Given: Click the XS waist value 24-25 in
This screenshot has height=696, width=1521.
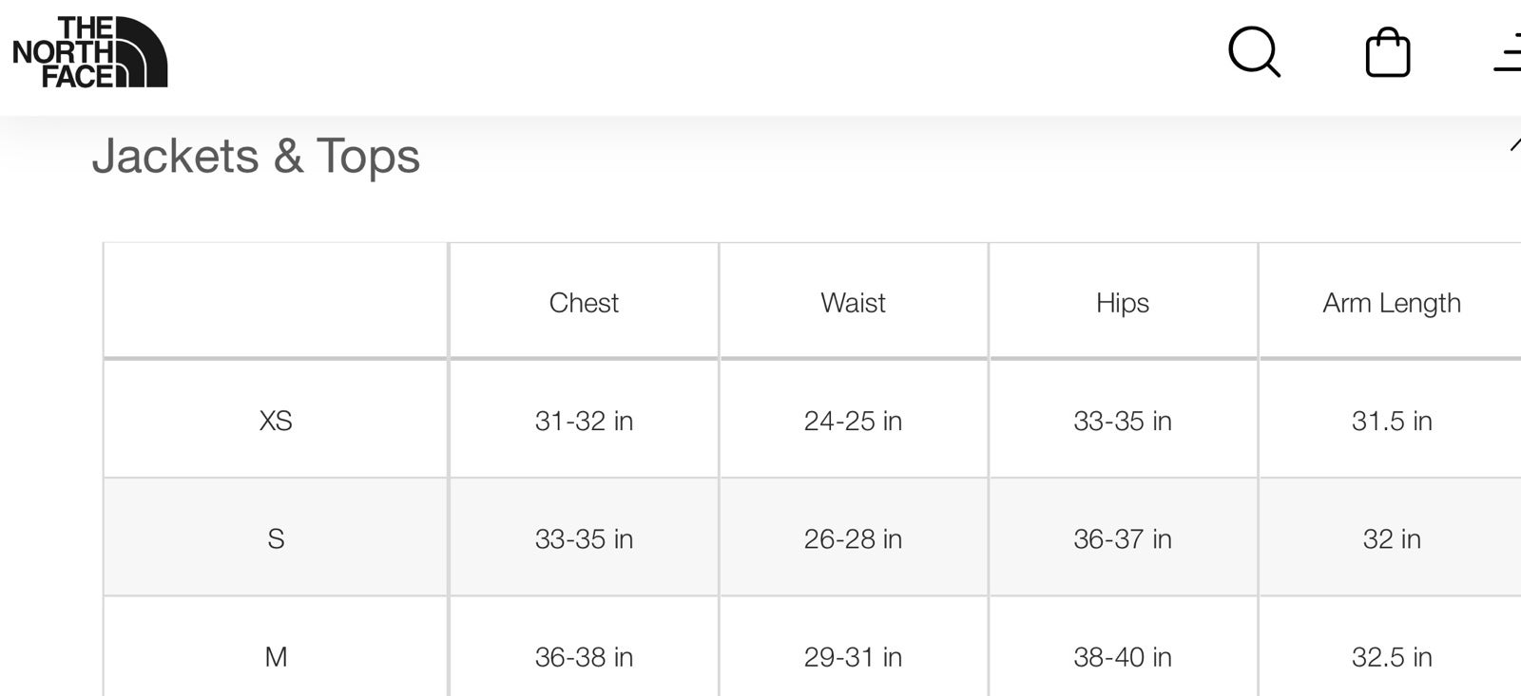Looking at the screenshot, I should 853,421.
